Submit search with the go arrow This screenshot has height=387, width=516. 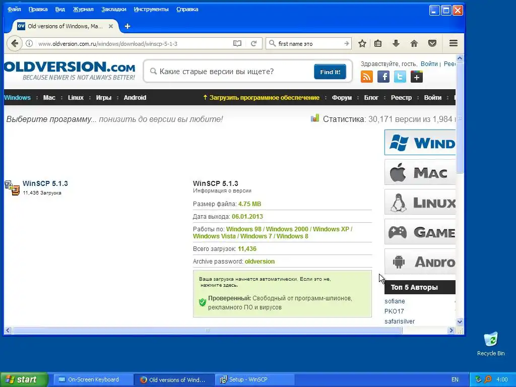click(x=346, y=43)
